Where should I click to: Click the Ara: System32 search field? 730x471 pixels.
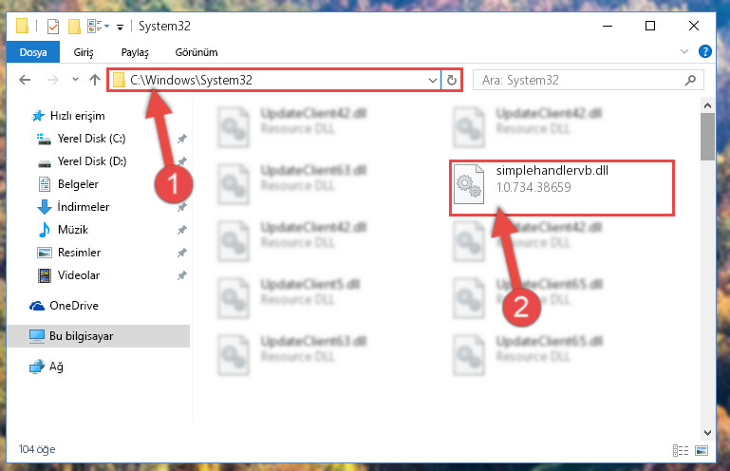tap(580, 80)
